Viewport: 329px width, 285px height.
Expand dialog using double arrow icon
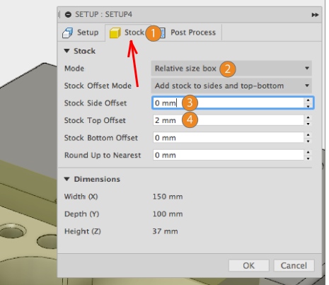[x=315, y=15]
